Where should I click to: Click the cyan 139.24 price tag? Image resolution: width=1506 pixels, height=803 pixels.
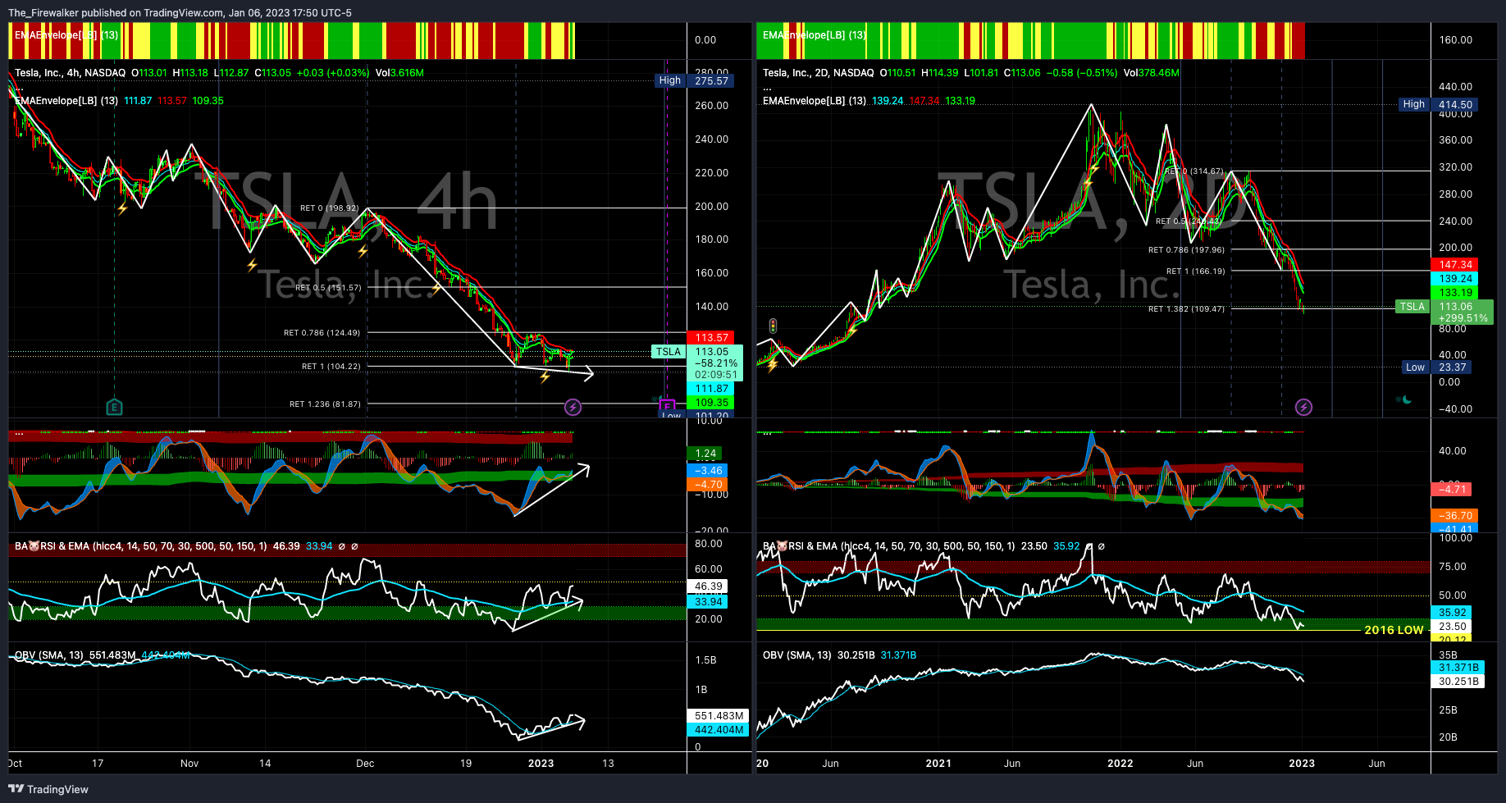[1455, 279]
